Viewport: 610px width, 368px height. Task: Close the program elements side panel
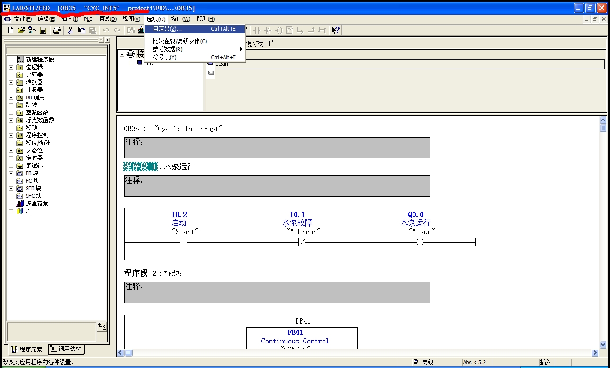pyautogui.click(x=108, y=40)
